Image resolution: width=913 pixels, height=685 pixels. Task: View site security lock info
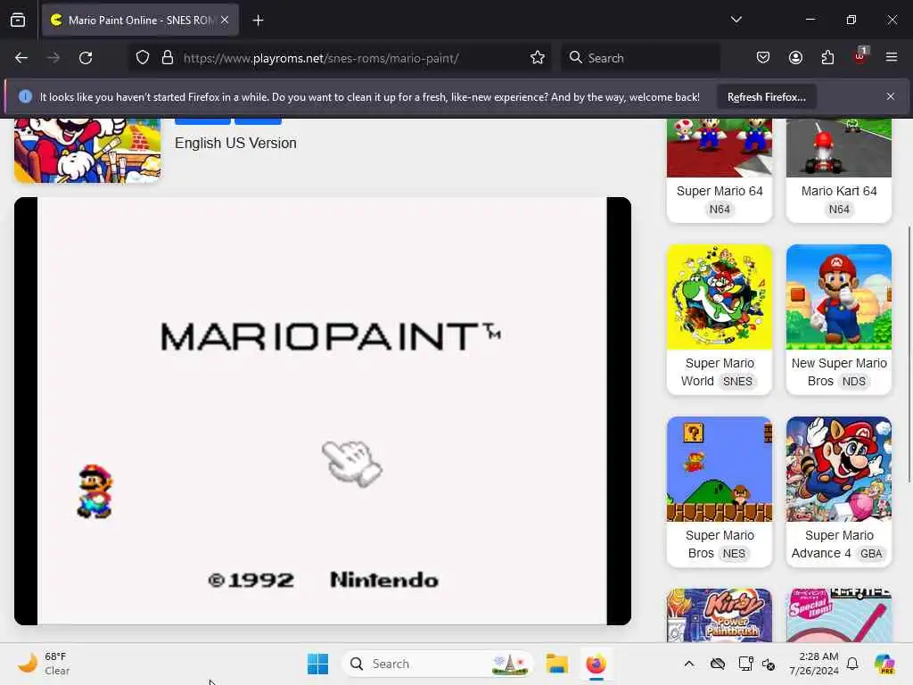click(168, 58)
